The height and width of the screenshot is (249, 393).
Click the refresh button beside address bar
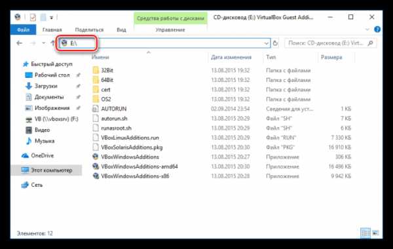275,43
